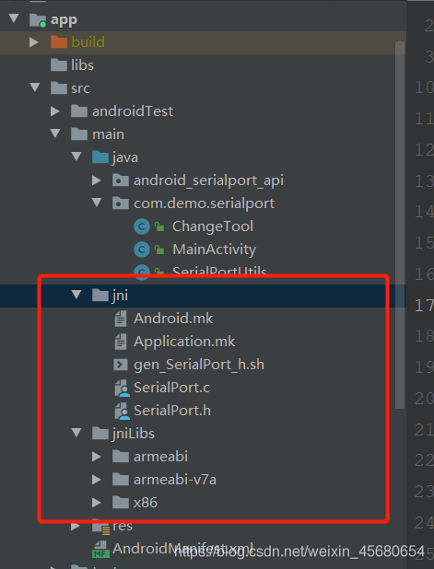The width and height of the screenshot is (434, 569).
Task: Click the jni folder icon
Action: 100,295
